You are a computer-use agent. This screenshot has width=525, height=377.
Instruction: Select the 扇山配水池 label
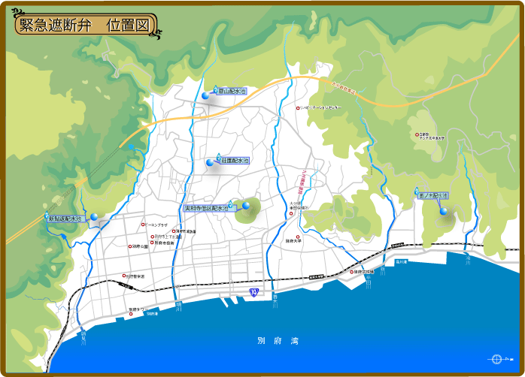(232, 91)
